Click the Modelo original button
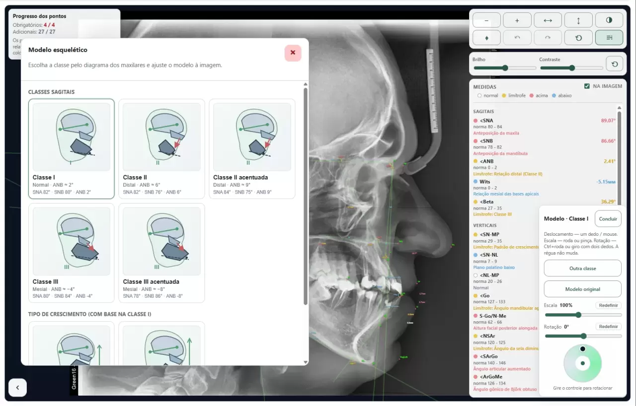The image size is (636, 406). pos(582,289)
